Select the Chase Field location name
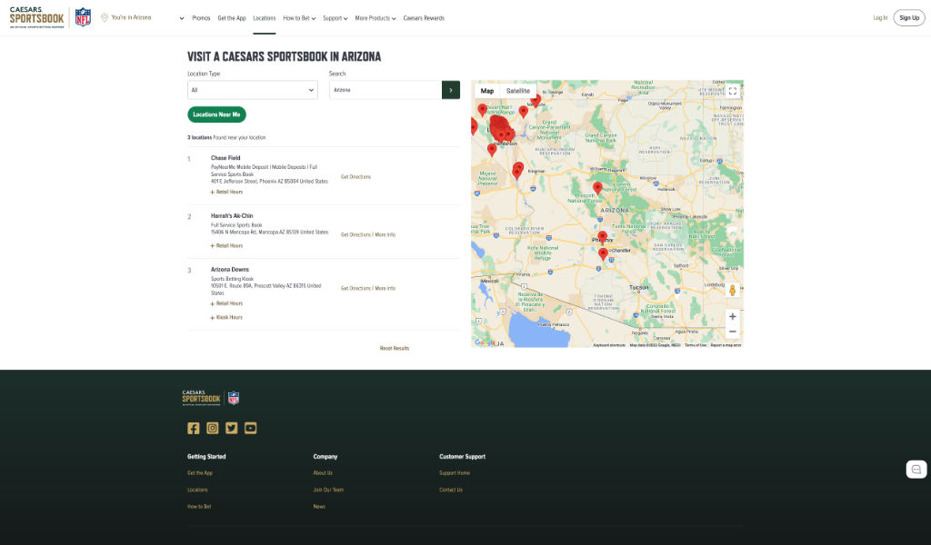The height and width of the screenshot is (545, 931). pyautogui.click(x=225, y=158)
